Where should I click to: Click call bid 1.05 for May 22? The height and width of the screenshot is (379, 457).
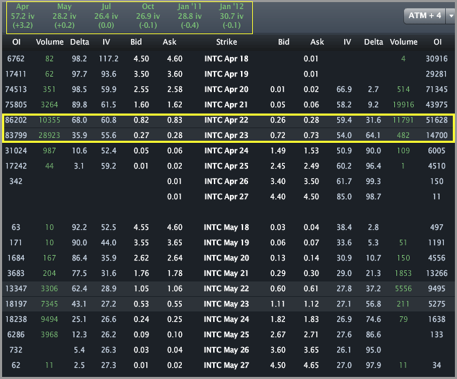141,288
